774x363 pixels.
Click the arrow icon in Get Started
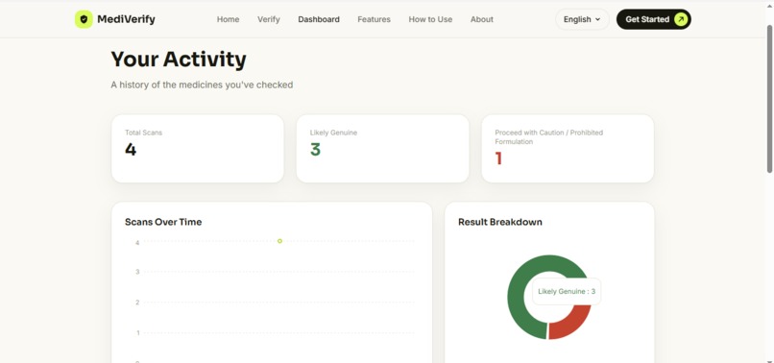680,19
